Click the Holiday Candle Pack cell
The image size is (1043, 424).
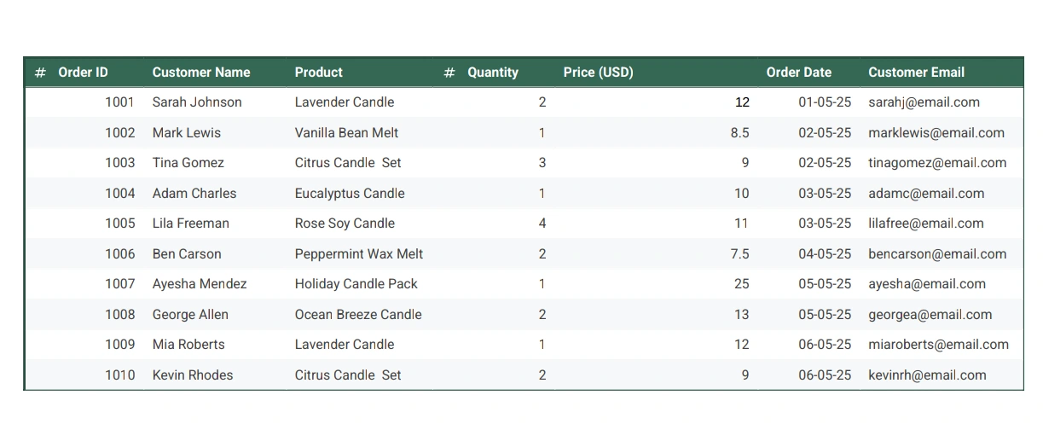click(356, 284)
